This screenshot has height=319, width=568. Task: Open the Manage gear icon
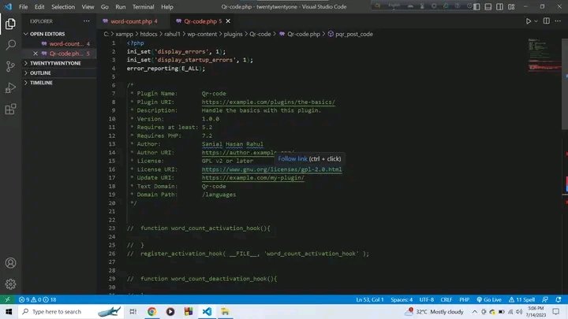(10, 284)
